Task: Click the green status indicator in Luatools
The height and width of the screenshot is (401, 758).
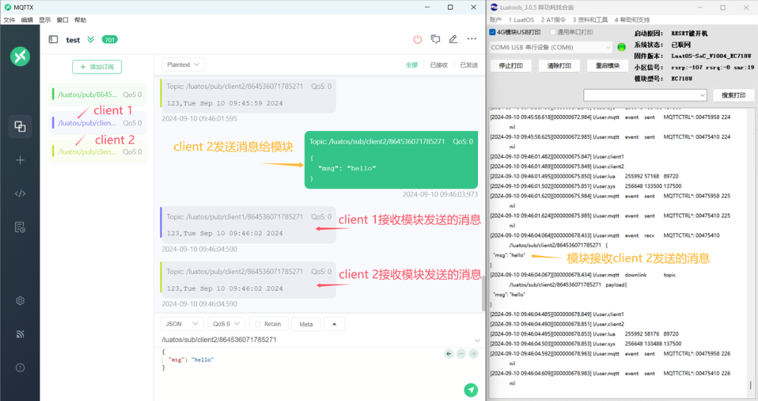Action: tap(622, 47)
